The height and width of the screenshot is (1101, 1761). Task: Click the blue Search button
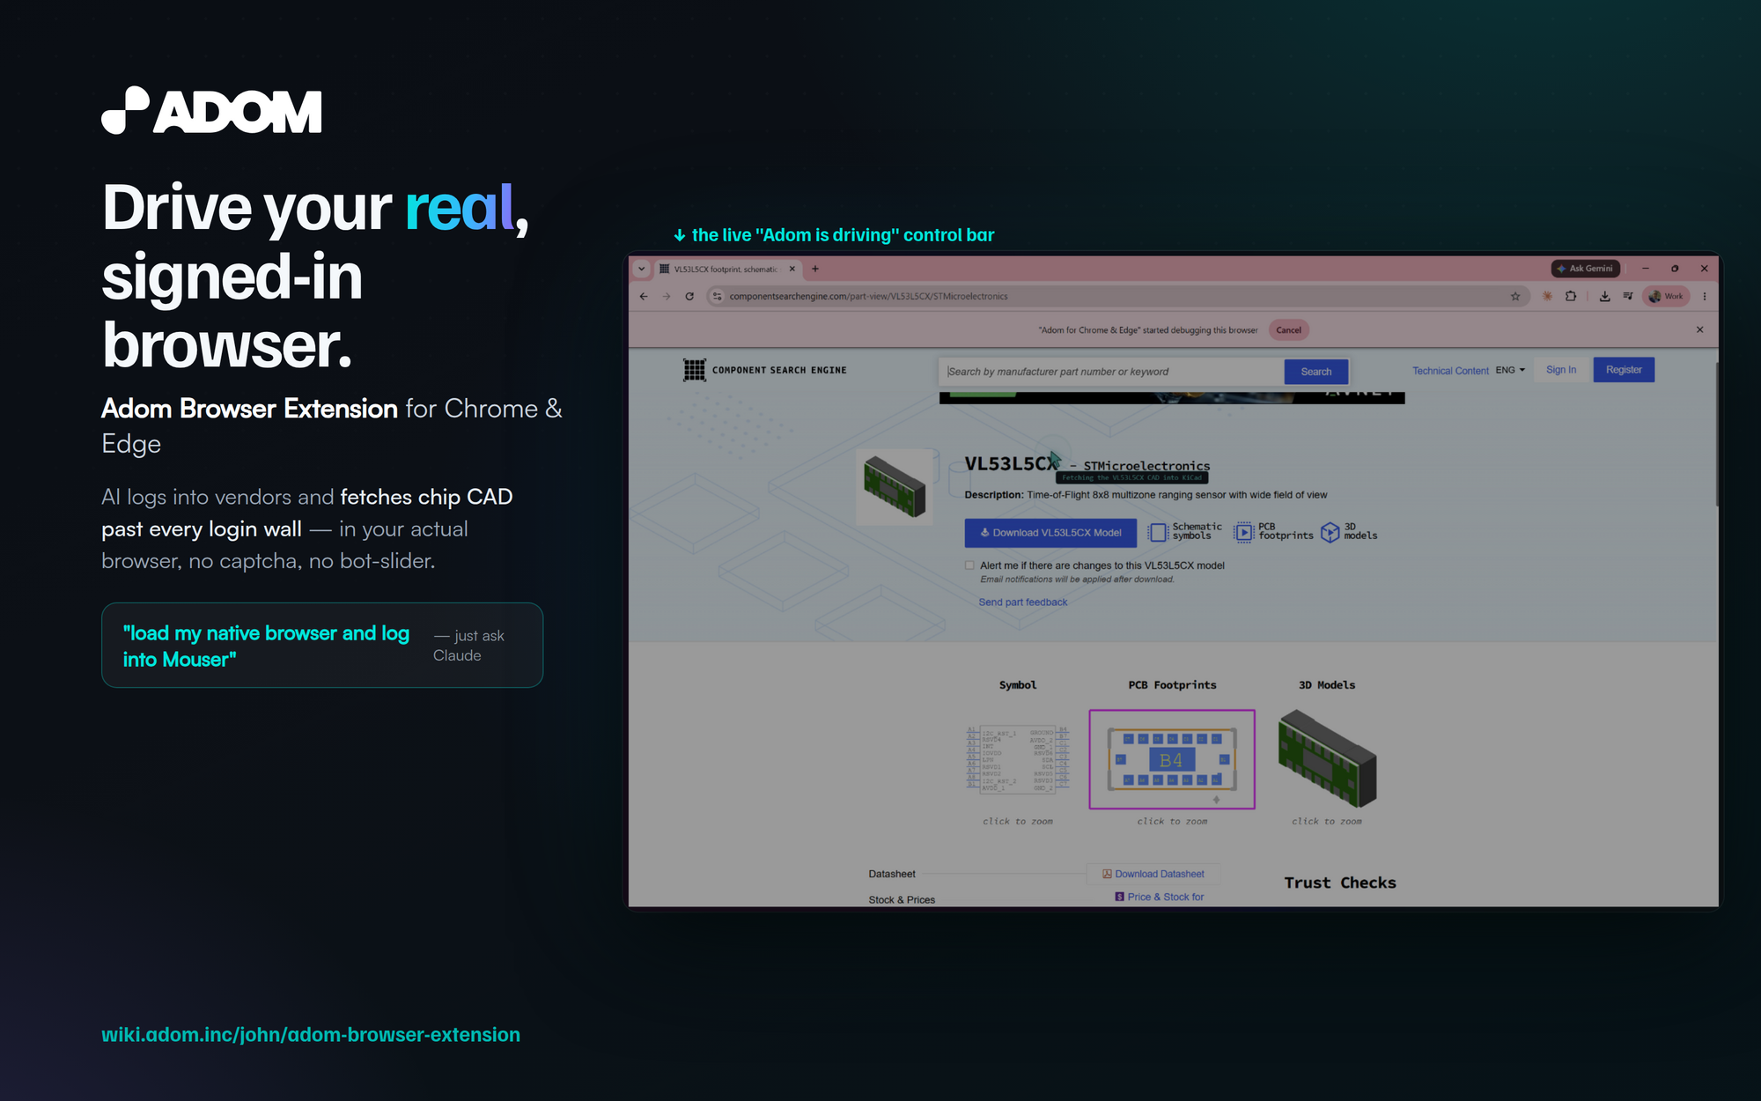click(1315, 372)
